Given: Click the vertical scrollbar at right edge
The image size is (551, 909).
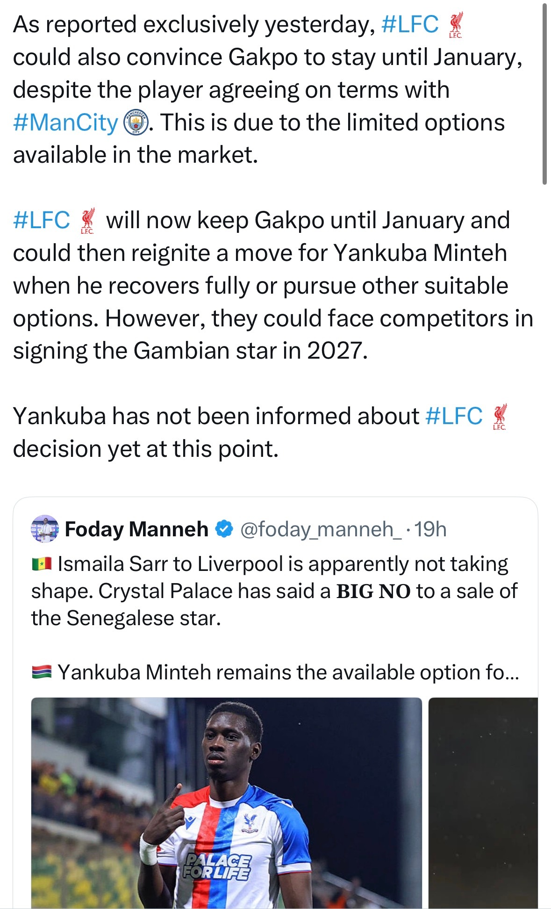Looking at the screenshot, I should point(544,94).
